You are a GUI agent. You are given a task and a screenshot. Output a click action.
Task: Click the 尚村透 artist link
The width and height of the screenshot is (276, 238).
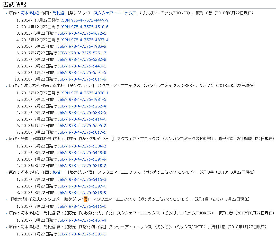click(58, 13)
